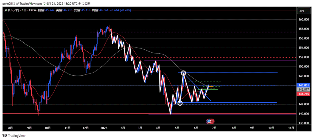Click the blue 146.061 price label
Viewport: 314px width, 140px height.
click(303, 85)
